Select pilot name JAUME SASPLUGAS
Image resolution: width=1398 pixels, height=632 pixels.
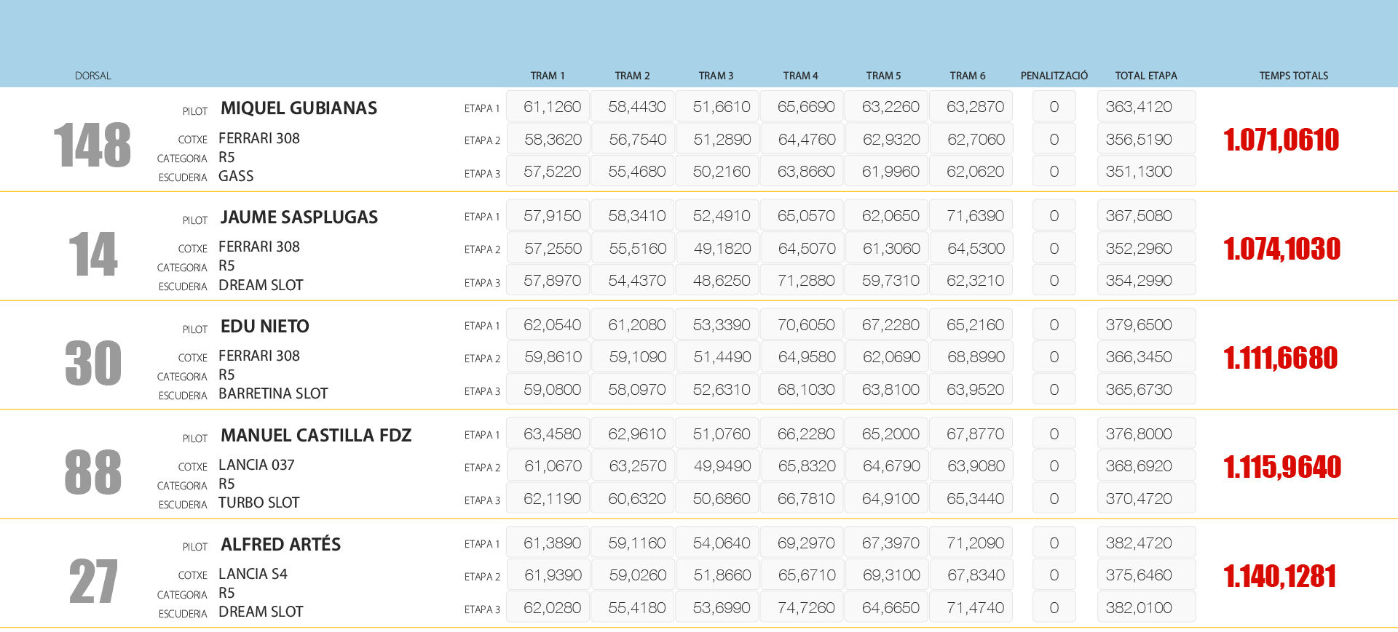299,217
